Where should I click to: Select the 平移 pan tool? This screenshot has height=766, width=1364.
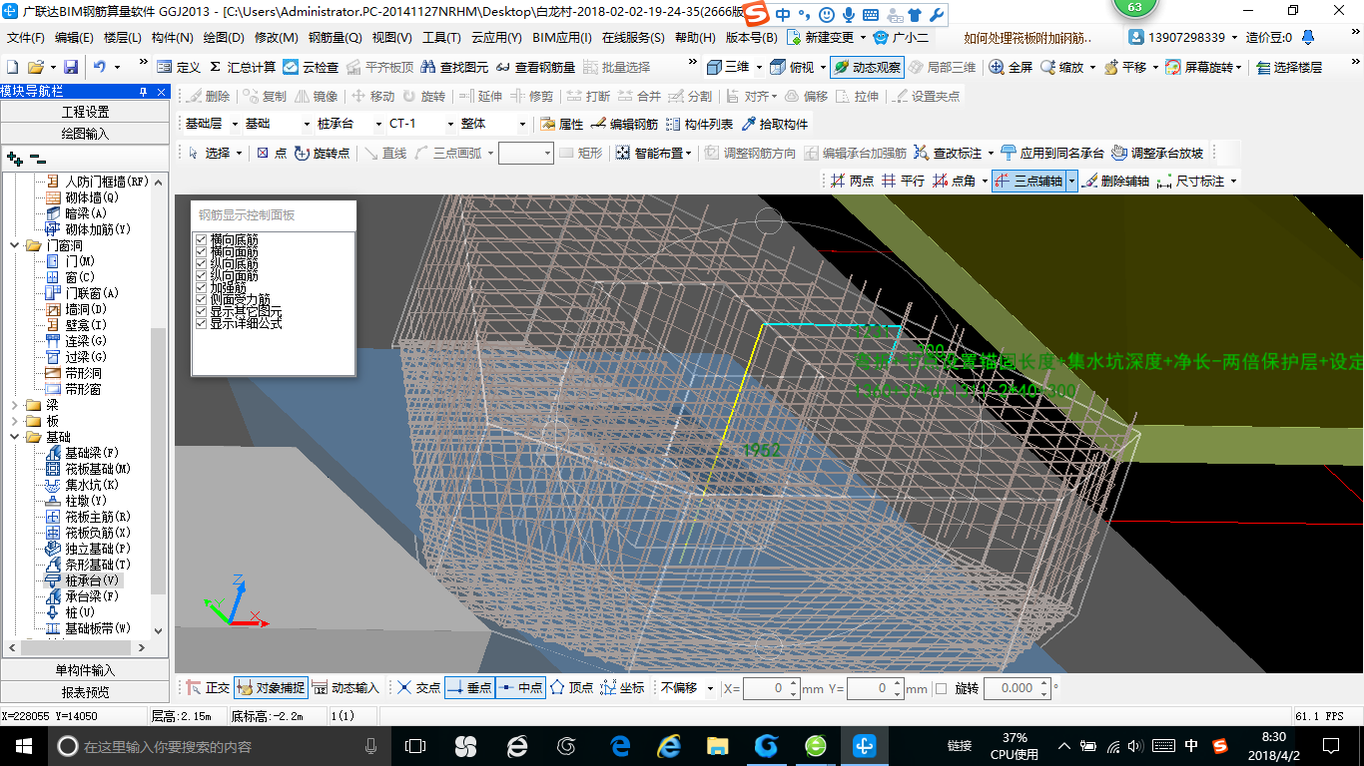click(1124, 67)
